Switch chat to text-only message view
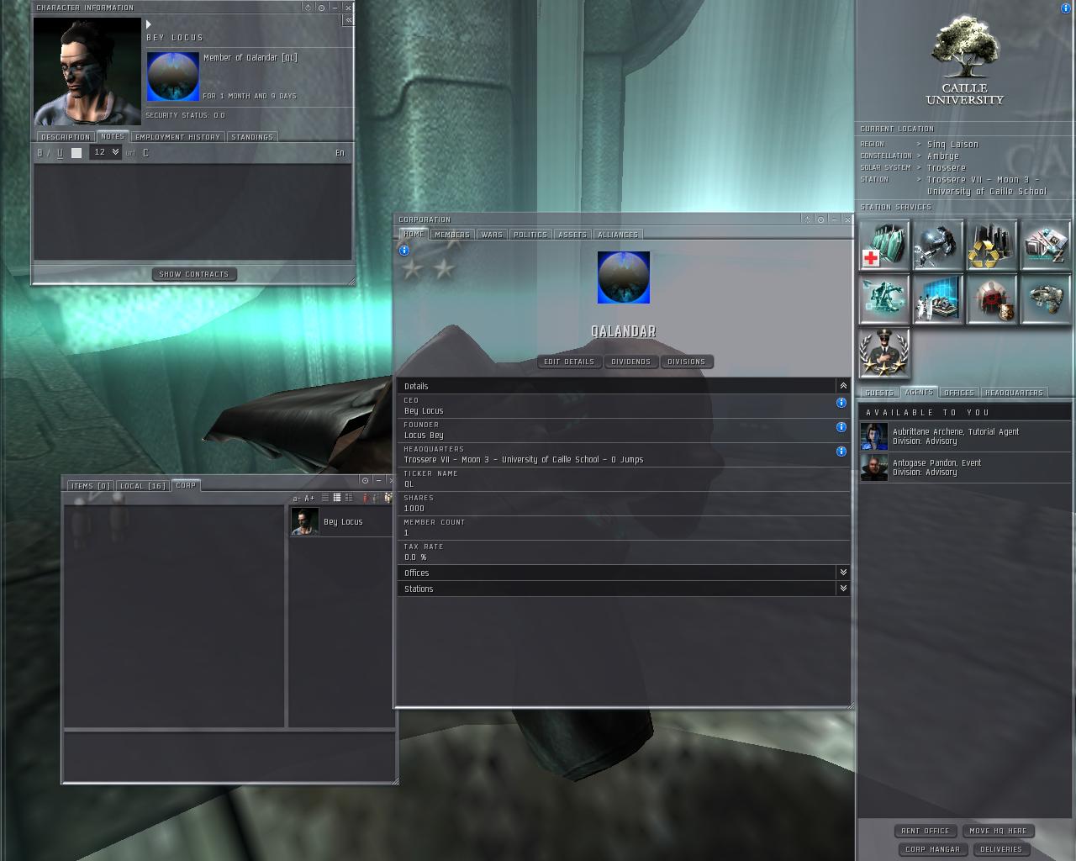The width and height of the screenshot is (1076, 861). pyautogui.click(x=325, y=499)
